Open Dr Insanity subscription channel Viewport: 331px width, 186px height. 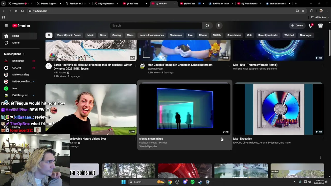coord(19,61)
